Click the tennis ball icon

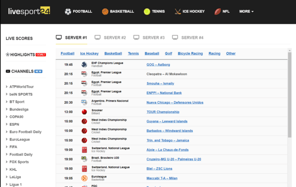pos(147,11)
